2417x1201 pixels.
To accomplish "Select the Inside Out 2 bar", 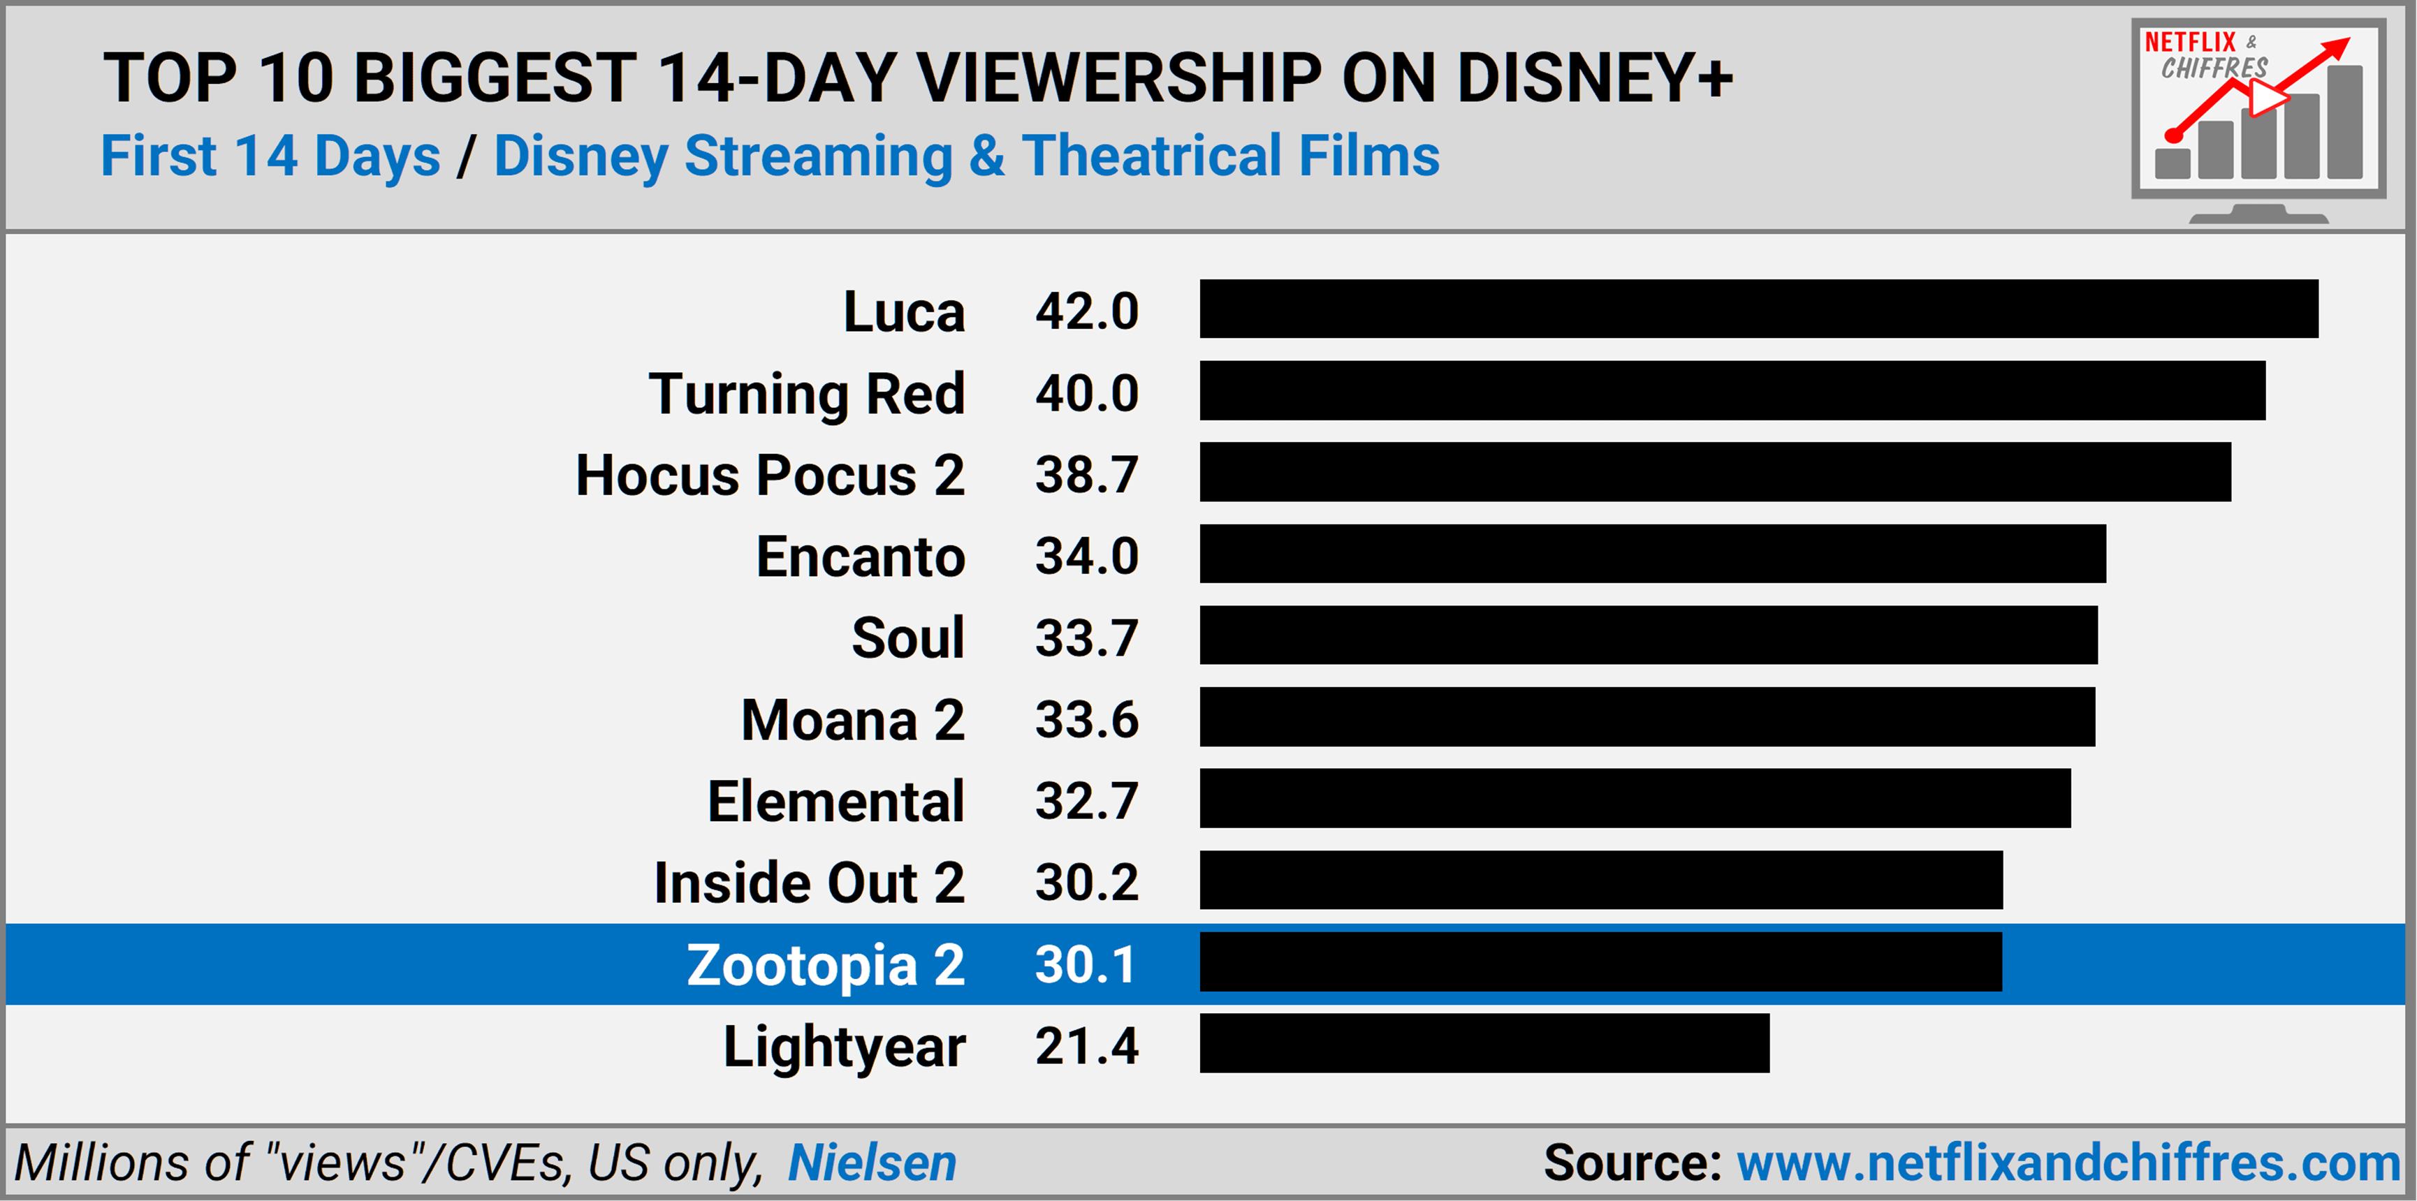I will [x=1600, y=879].
